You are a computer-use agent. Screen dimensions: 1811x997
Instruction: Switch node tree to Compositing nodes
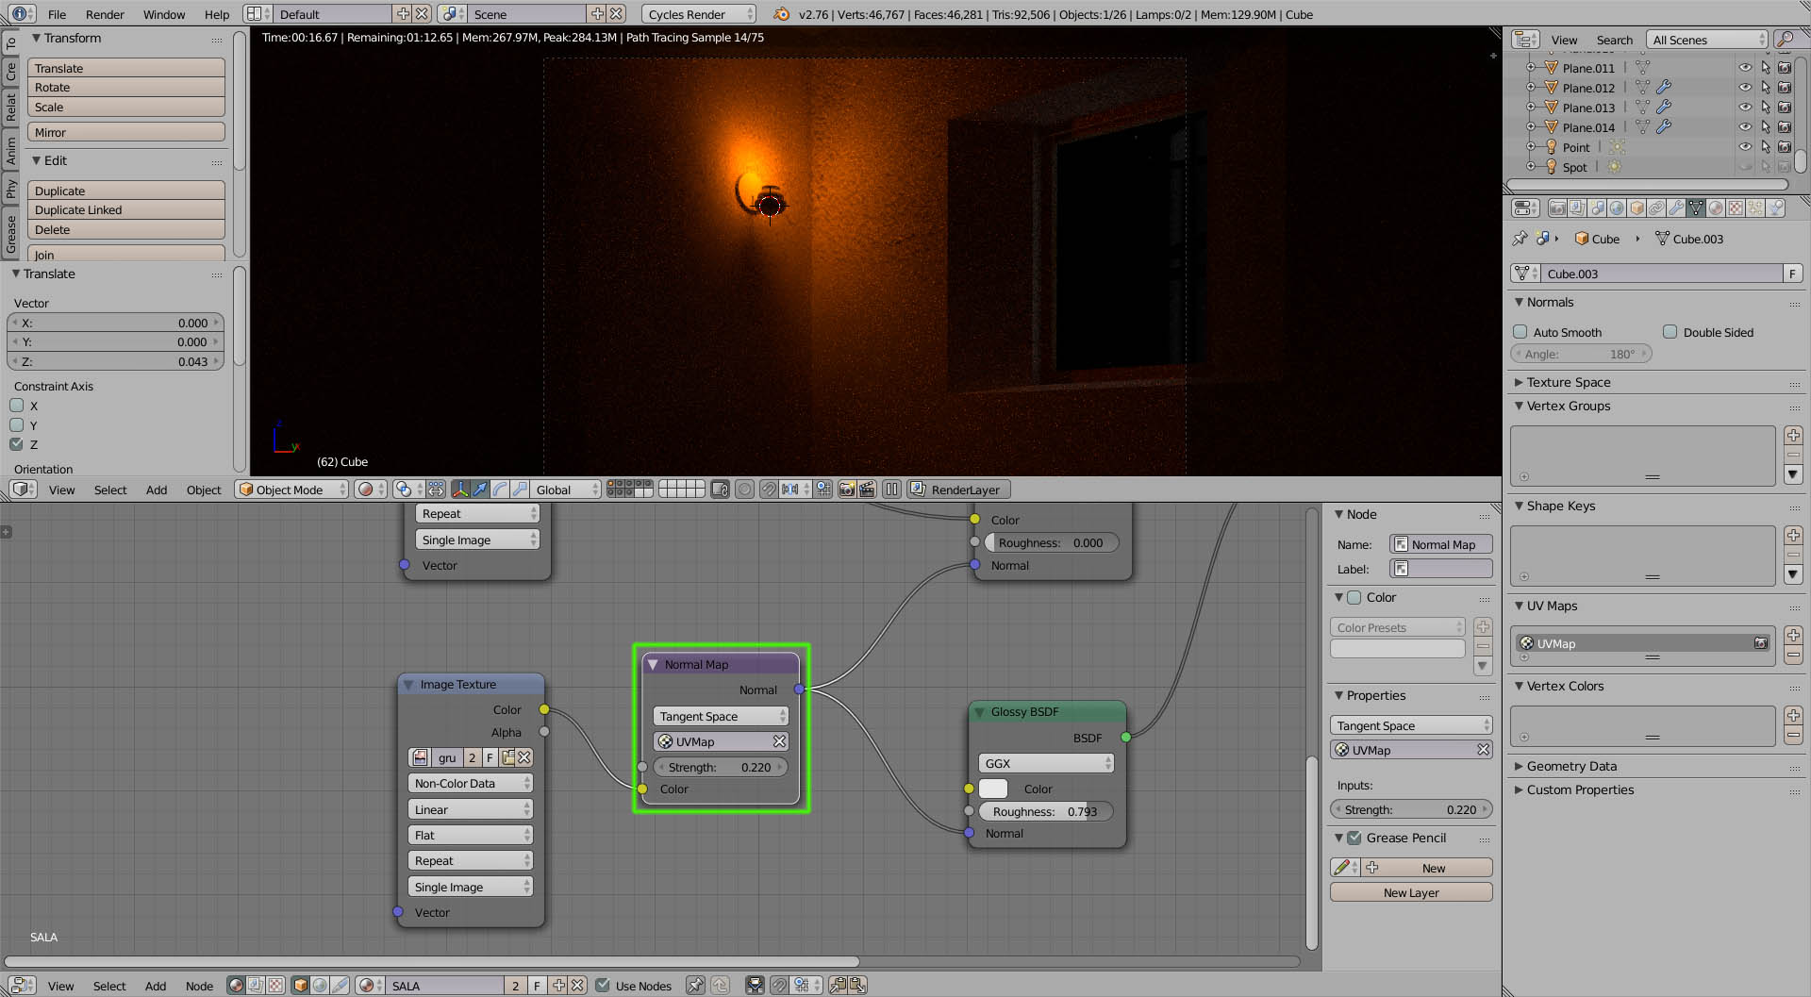[256, 986]
